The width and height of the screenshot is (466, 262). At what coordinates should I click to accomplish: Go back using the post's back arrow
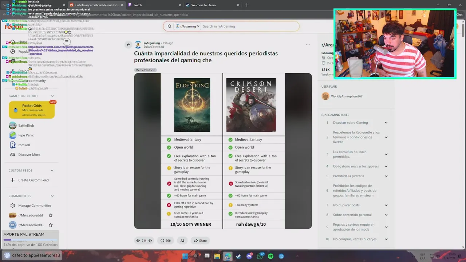tap(128, 45)
